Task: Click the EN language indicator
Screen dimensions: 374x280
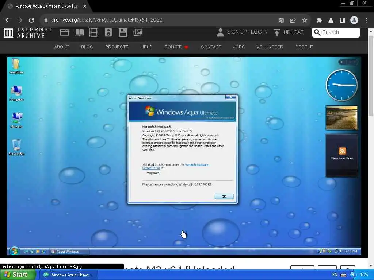Action: pos(335,275)
